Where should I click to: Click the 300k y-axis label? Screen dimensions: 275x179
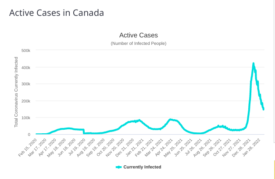(x=25, y=84)
